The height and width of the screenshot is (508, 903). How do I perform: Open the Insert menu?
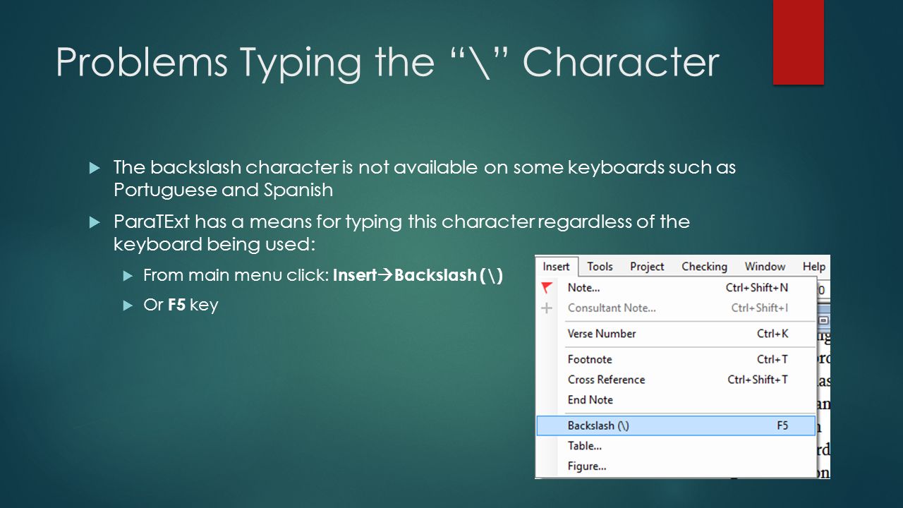point(557,267)
